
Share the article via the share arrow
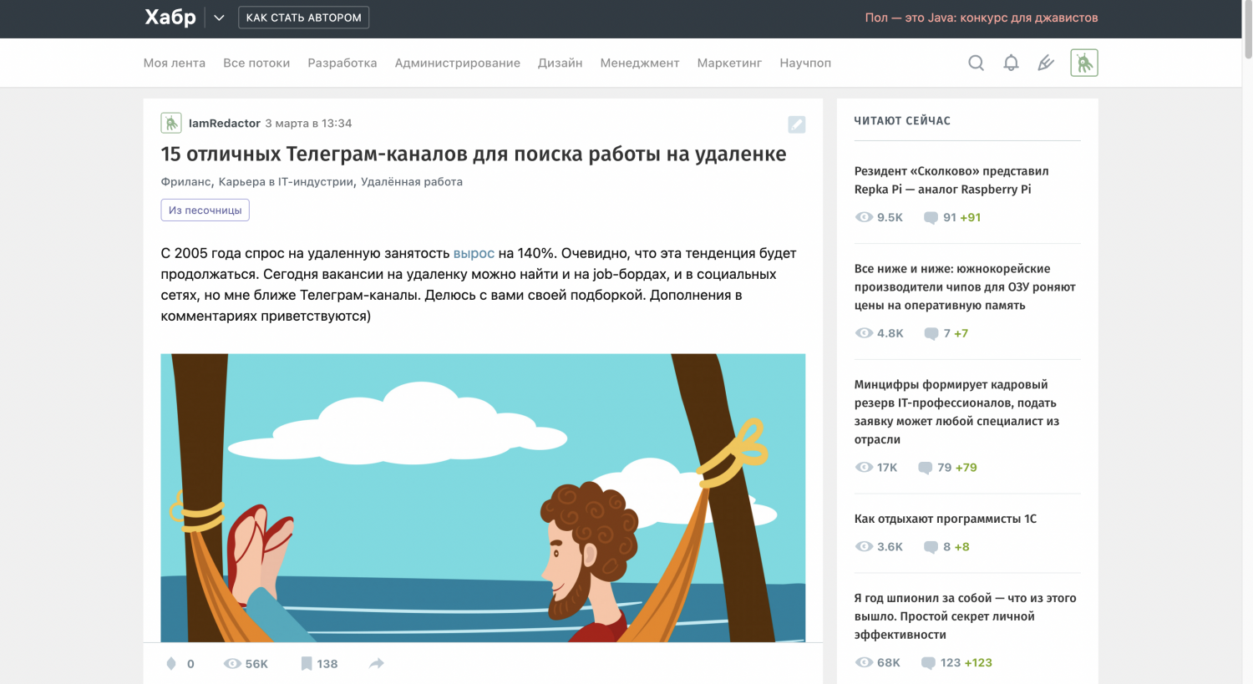pyautogui.click(x=376, y=662)
